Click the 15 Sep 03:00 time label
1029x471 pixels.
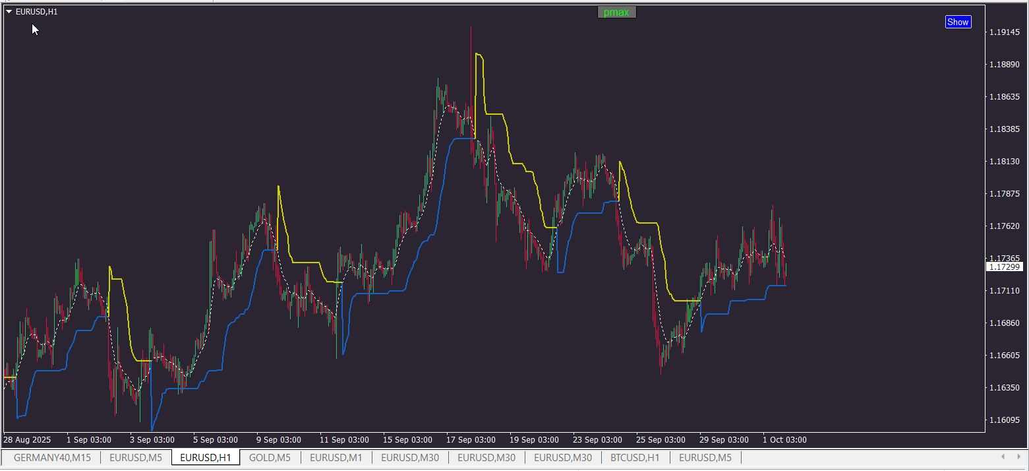pyautogui.click(x=408, y=440)
